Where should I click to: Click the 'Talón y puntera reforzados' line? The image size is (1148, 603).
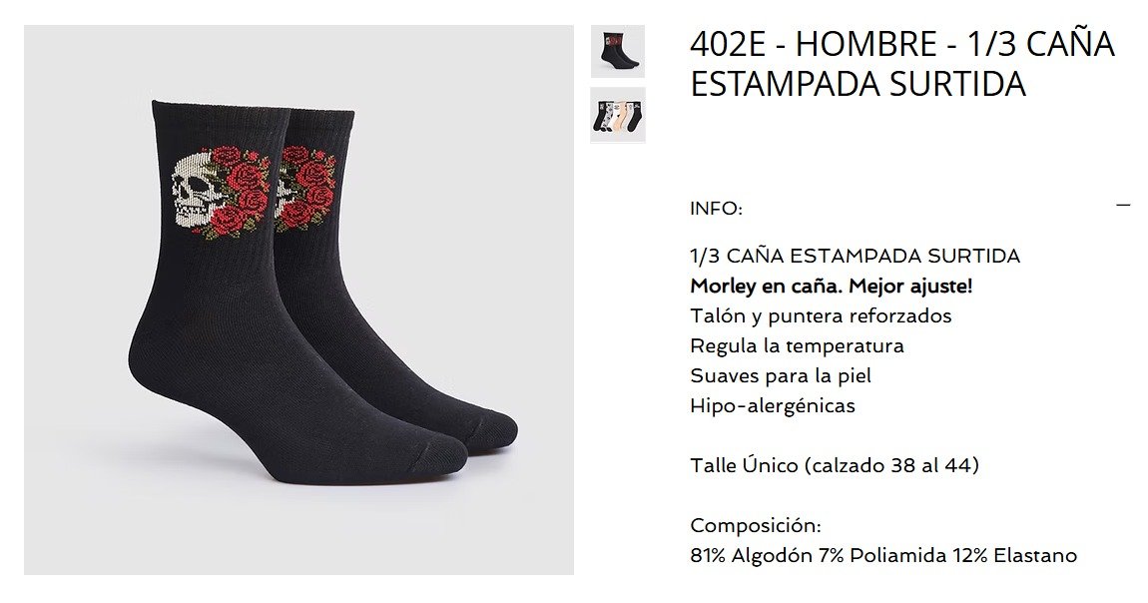point(821,316)
